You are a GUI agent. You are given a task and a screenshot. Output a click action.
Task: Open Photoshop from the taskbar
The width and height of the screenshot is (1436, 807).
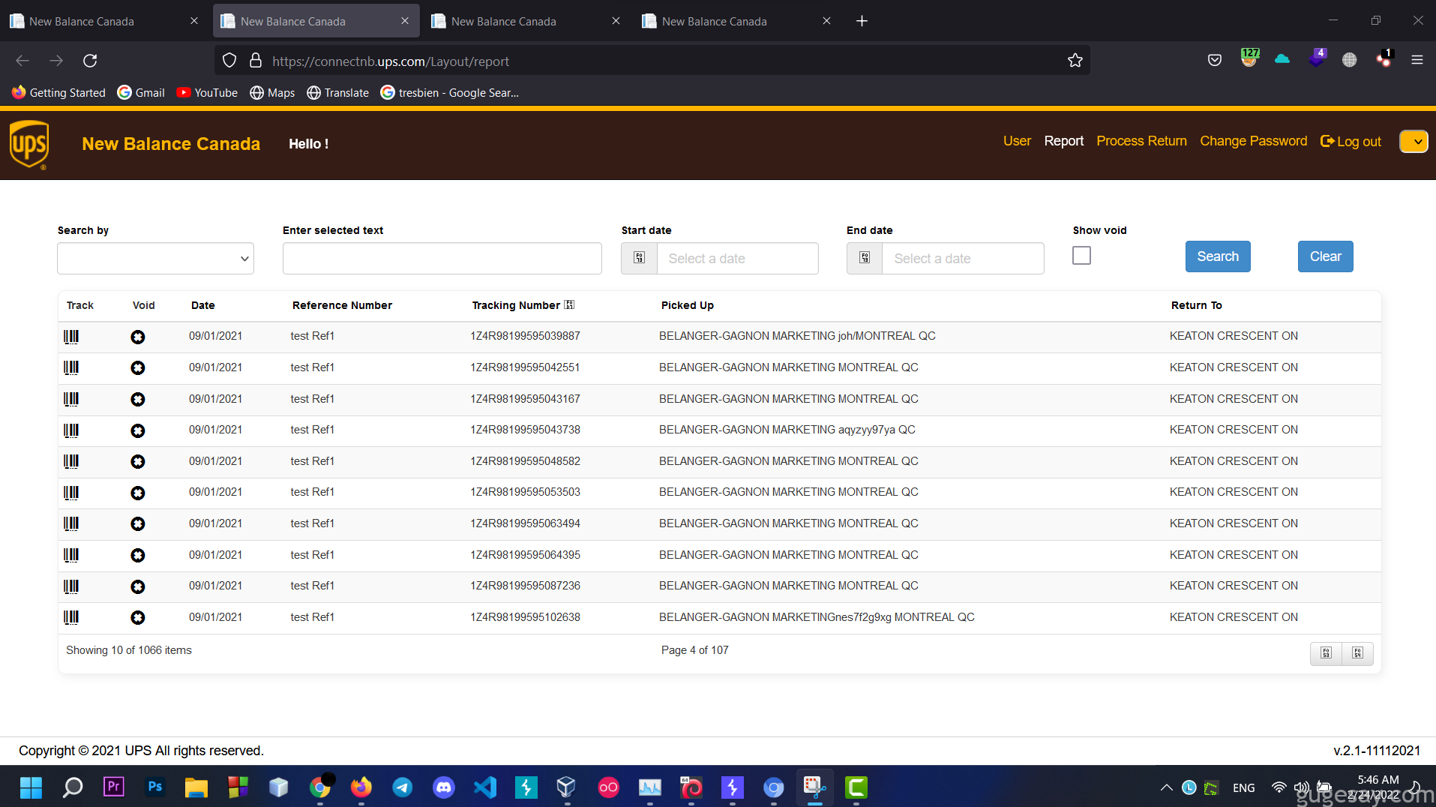pos(155,787)
